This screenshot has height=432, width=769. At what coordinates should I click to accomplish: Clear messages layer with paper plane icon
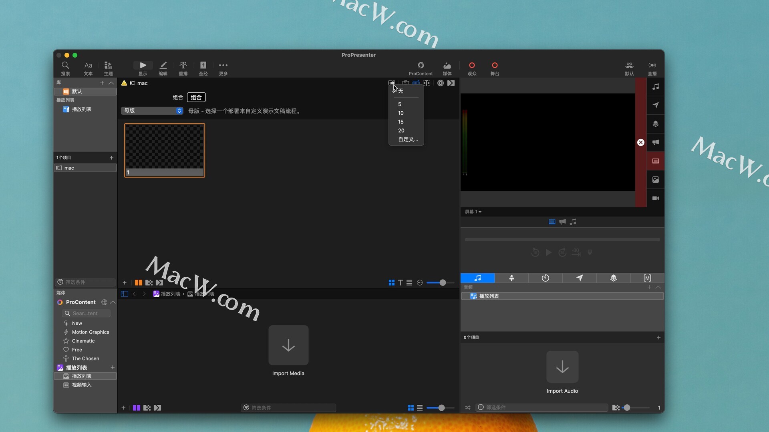[x=656, y=105]
